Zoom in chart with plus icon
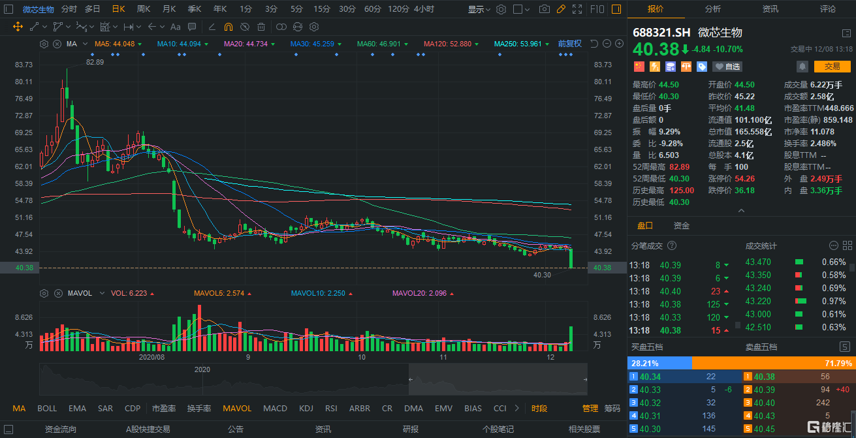Image resolution: width=856 pixels, height=438 pixels. 619,44
